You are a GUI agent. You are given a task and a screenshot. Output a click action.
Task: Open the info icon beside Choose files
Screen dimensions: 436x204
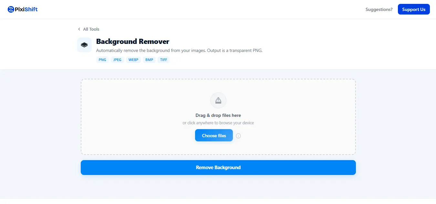pos(238,136)
